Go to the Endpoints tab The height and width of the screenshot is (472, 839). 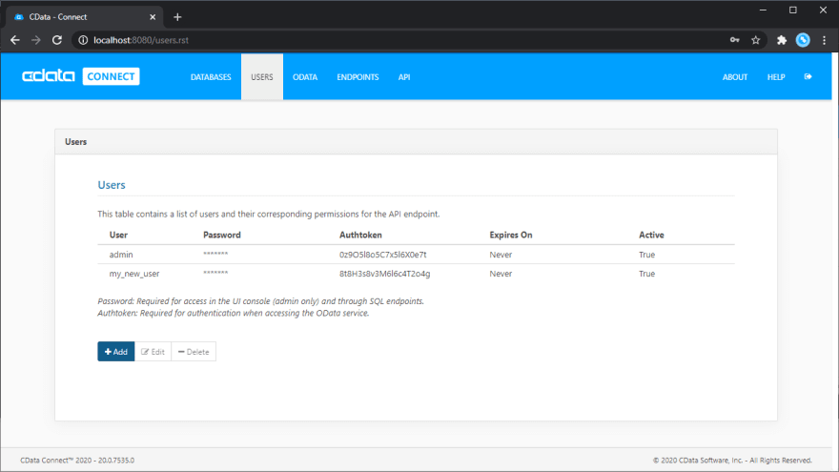(358, 77)
